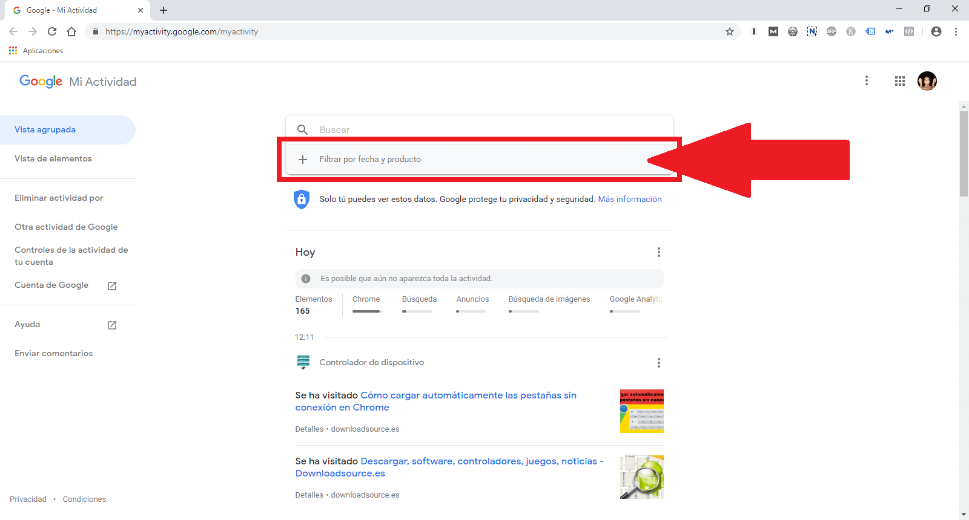This screenshot has width=969, height=520.
Task: Open Eliminar actividad por
Action: (59, 198)
